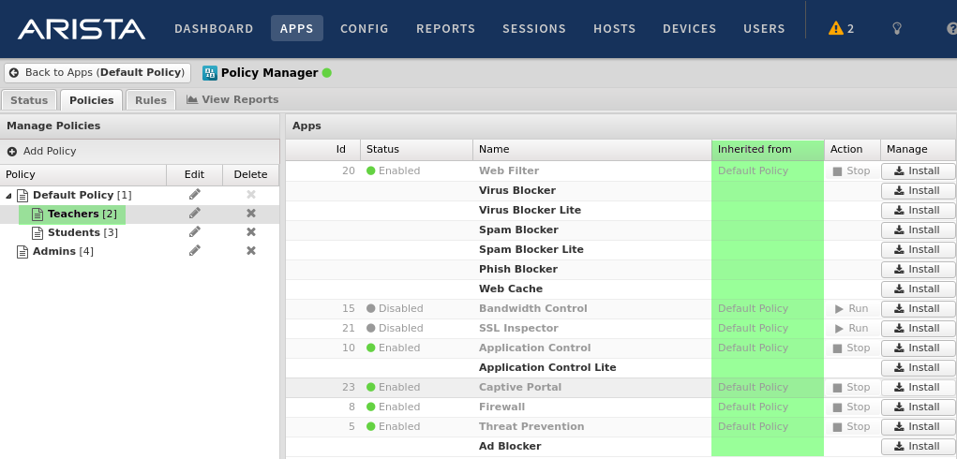Screen dimensions: 957x459
Task: Open the Apps menu
Action: (296, 29)
